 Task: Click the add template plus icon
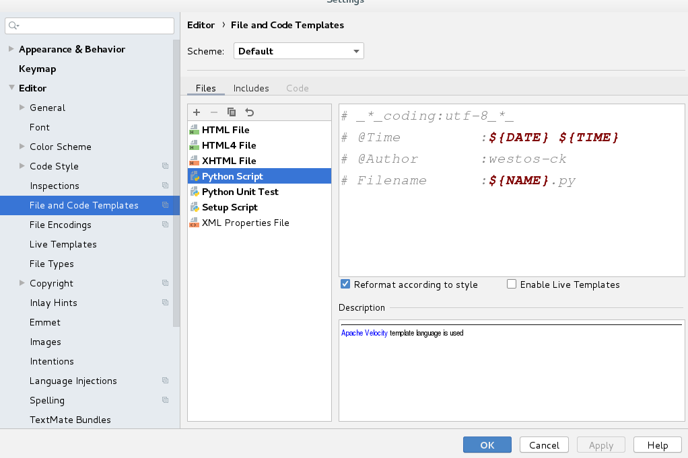click(197, 112)
